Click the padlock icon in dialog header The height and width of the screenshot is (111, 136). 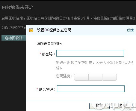31,30
